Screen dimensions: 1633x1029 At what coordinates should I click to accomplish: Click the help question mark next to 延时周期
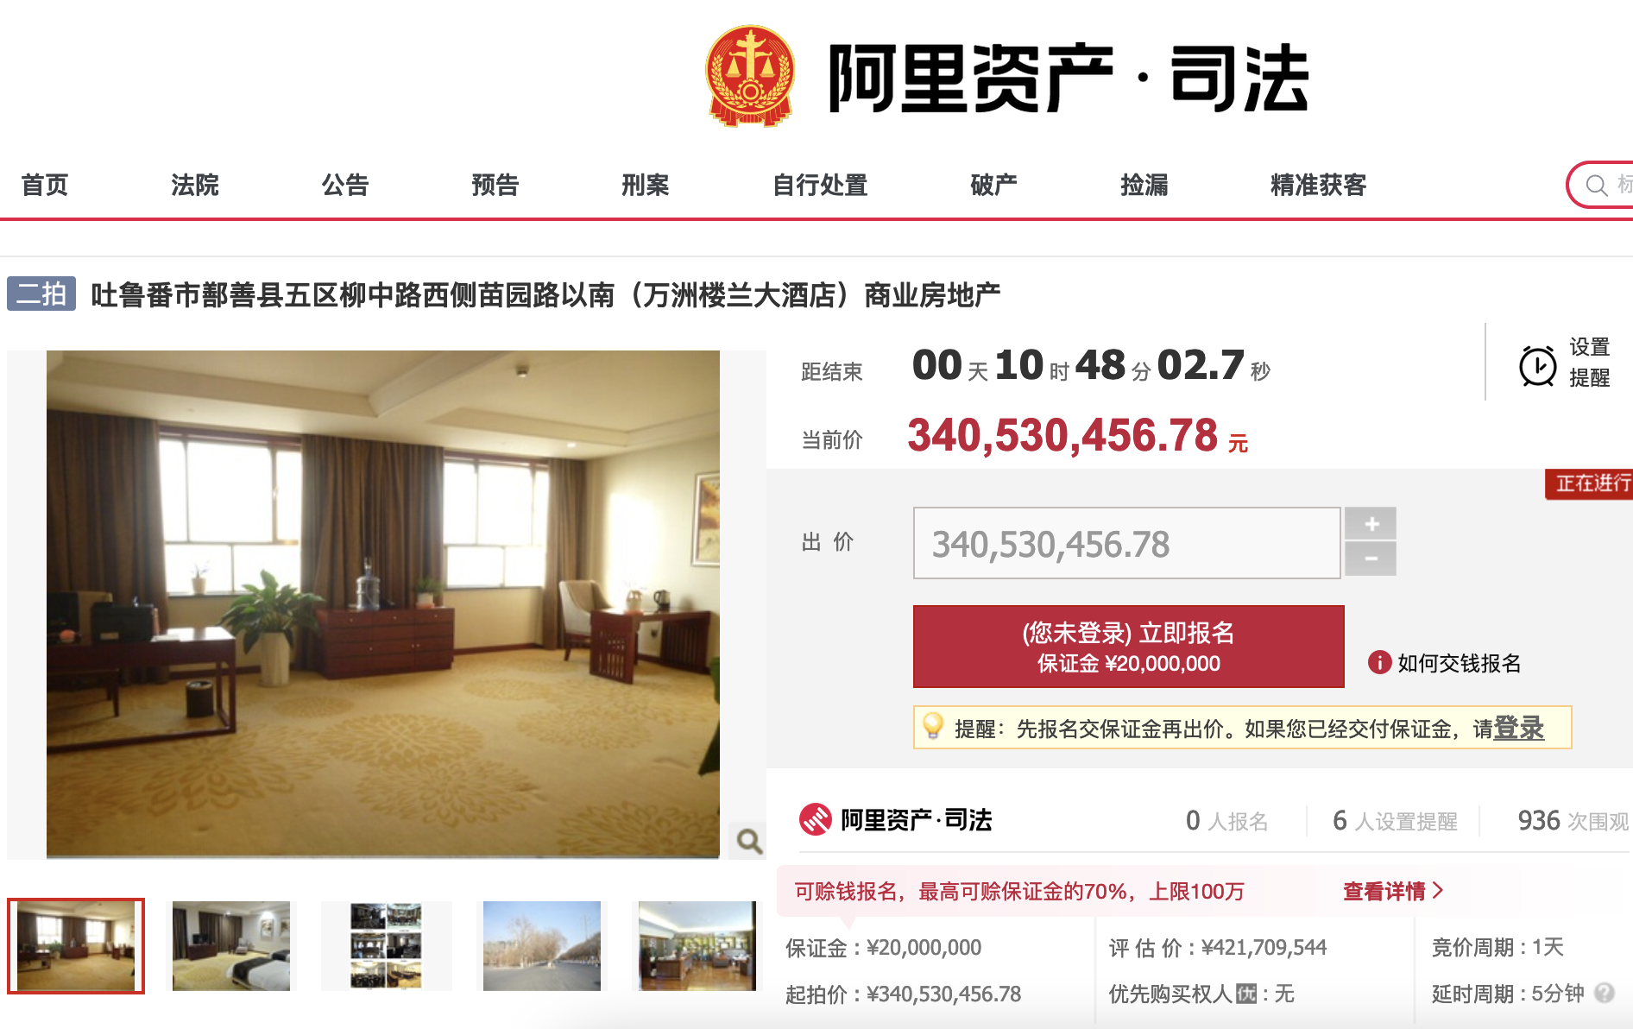coord(1605,993)
